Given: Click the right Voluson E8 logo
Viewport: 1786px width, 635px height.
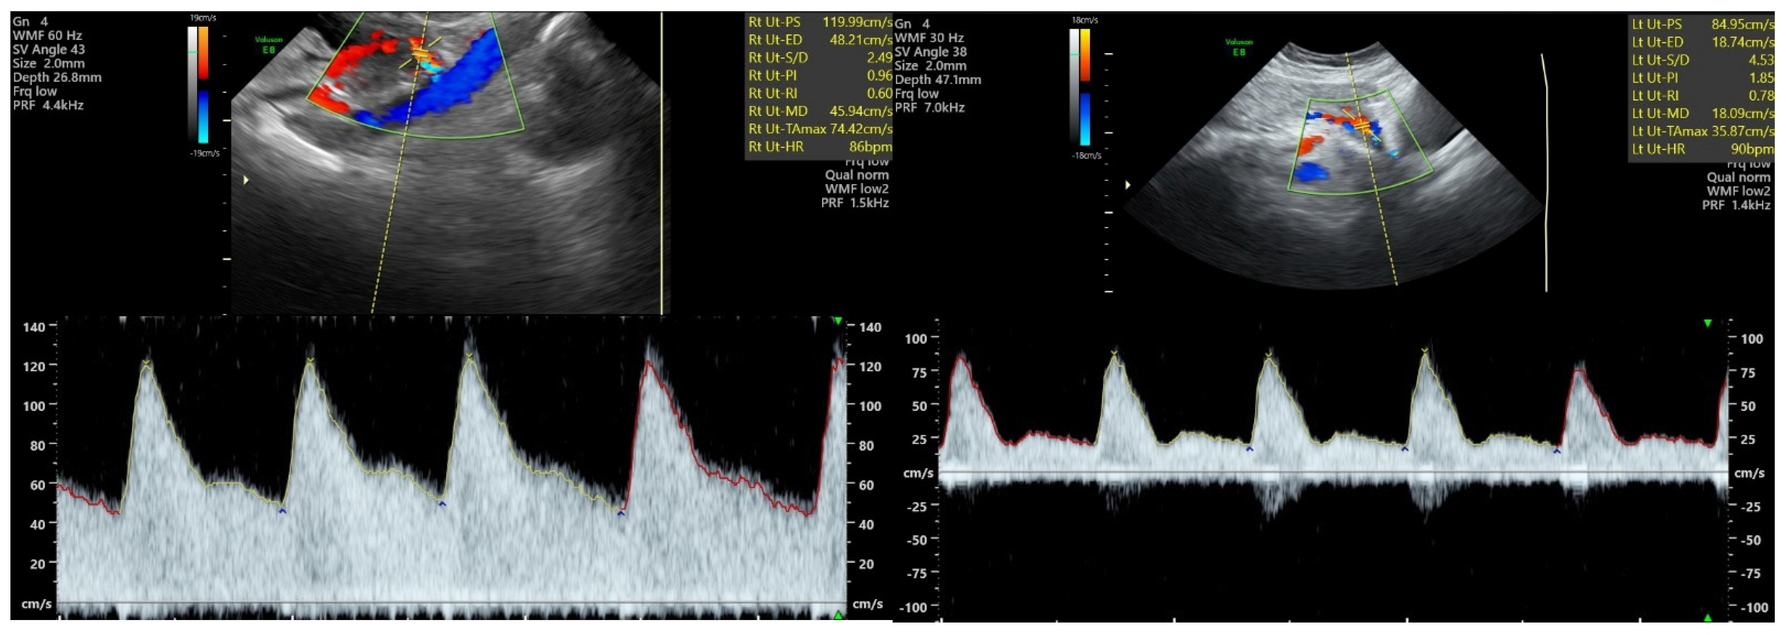Looking at the screenshot, I should [x=1239, y=47].
